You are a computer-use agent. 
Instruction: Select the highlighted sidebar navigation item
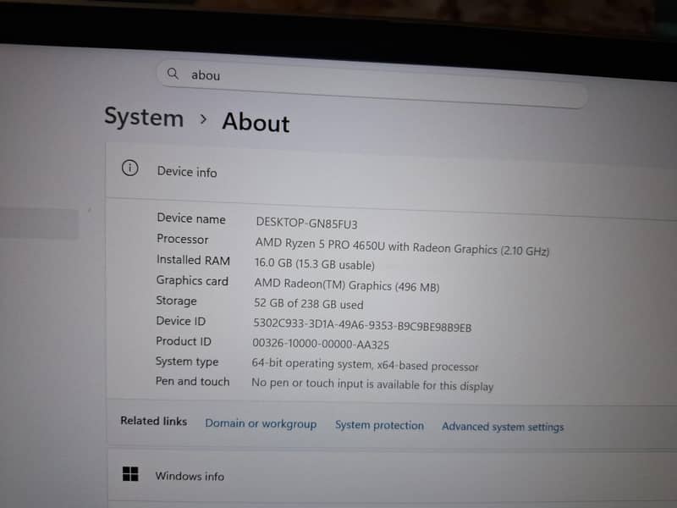[x=39, y=224]
